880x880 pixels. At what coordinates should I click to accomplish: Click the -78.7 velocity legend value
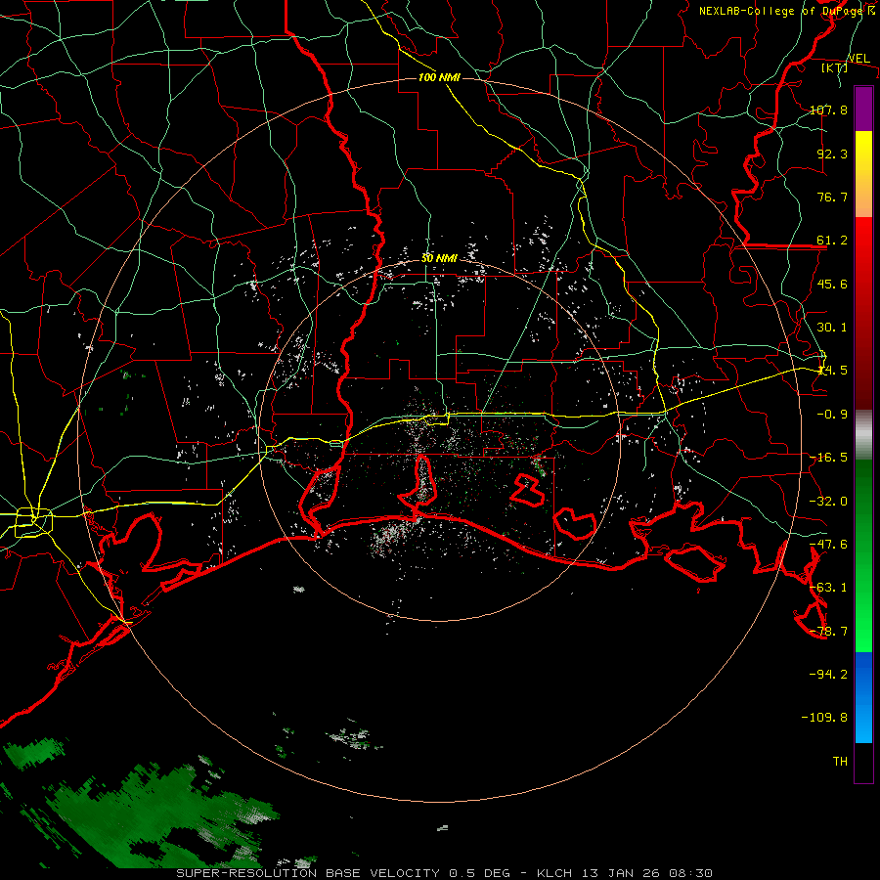(x=828, y=632)
